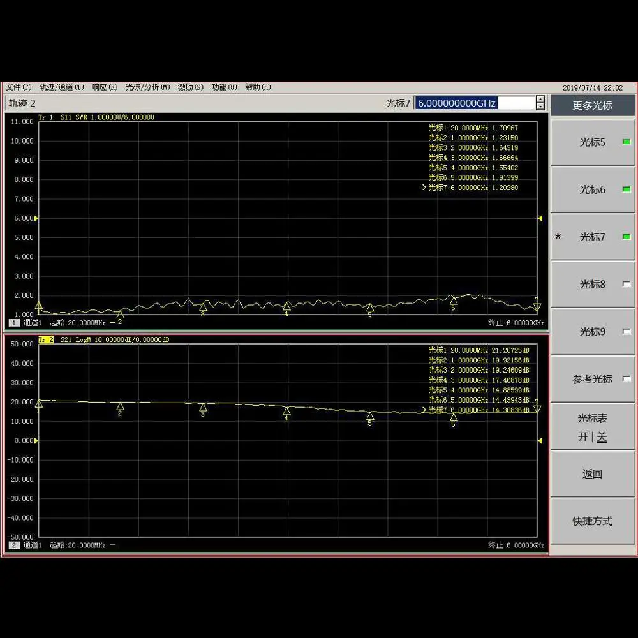The width and height of the screenshot is (638, 638).
Task: Click the asterisk beside 光标7 sidebar button
Action: pos(558,237)
